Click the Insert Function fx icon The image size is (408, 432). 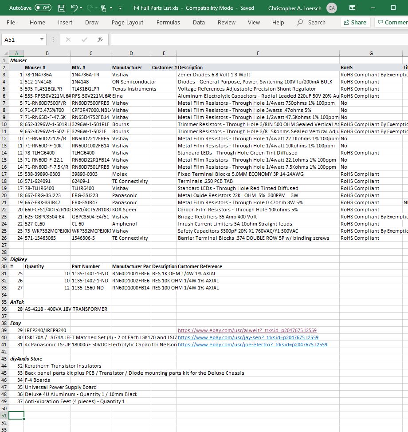click(100, 40)
